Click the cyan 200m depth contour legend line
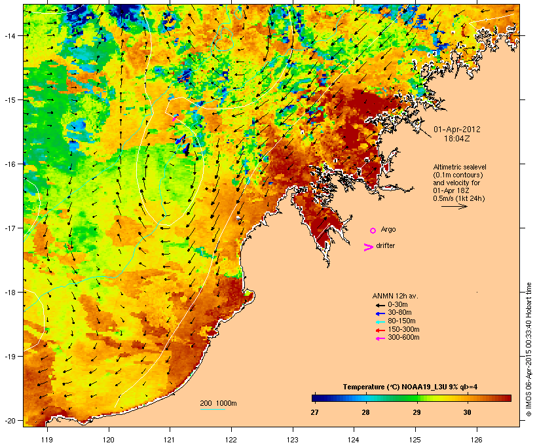537x445 pixels. (212, 409)
